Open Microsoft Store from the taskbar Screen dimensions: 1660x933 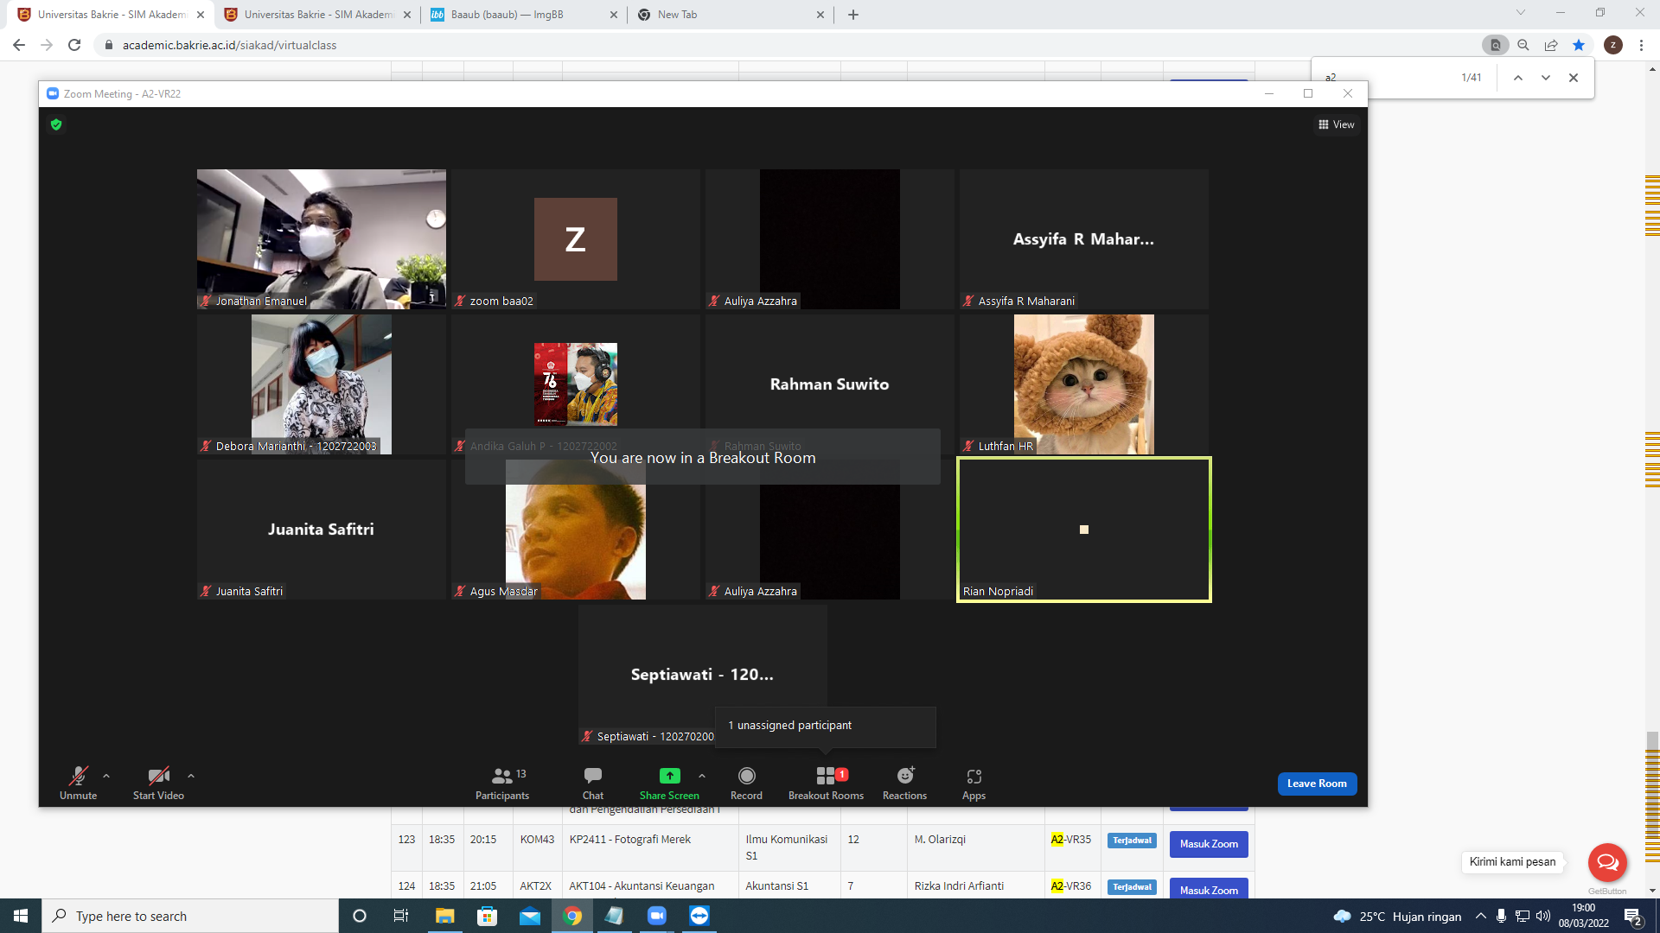(x=488, y=916)
